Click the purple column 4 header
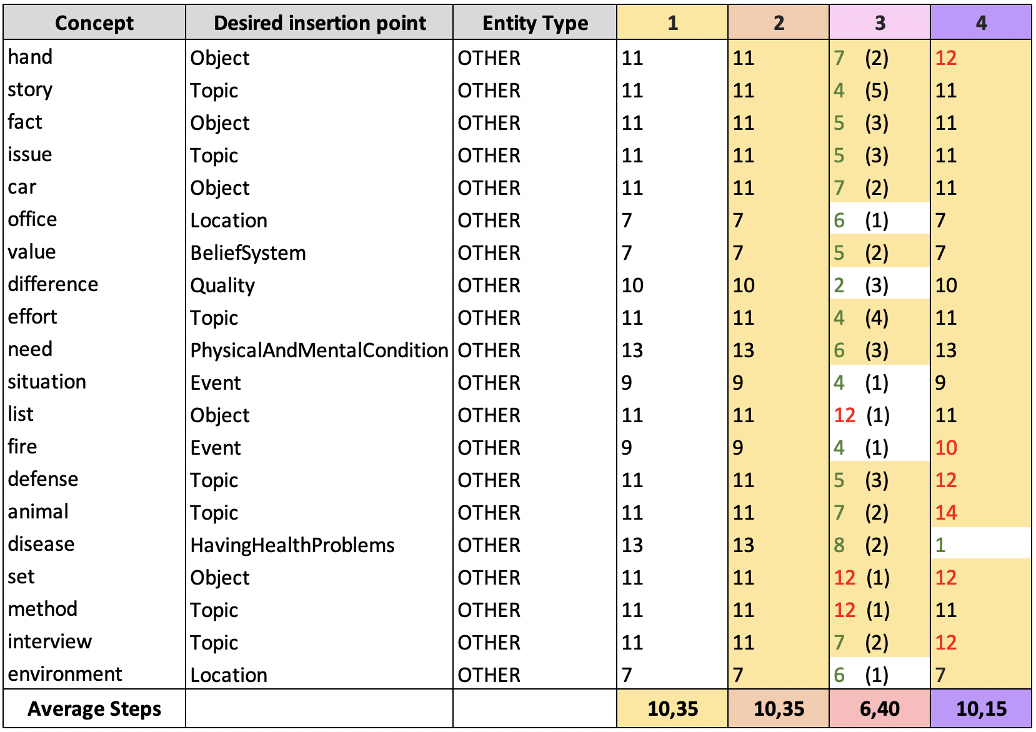The image size is (1036, 732). 981,23
